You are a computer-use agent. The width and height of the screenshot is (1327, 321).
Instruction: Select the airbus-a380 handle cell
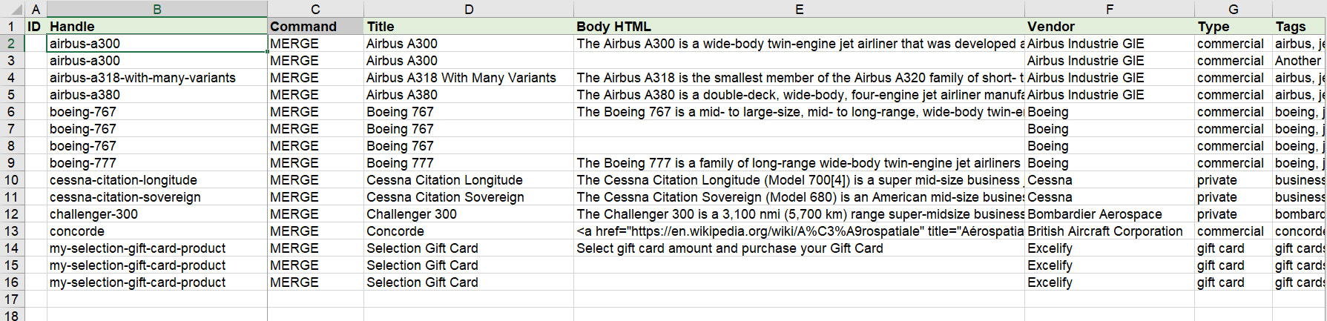tap(157, 95)
